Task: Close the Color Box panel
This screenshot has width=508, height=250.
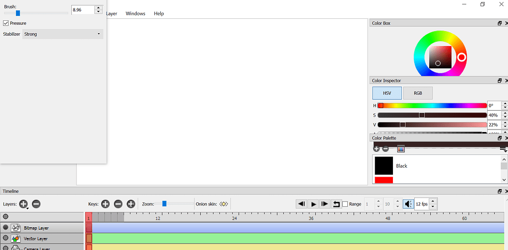Action: 506,23
